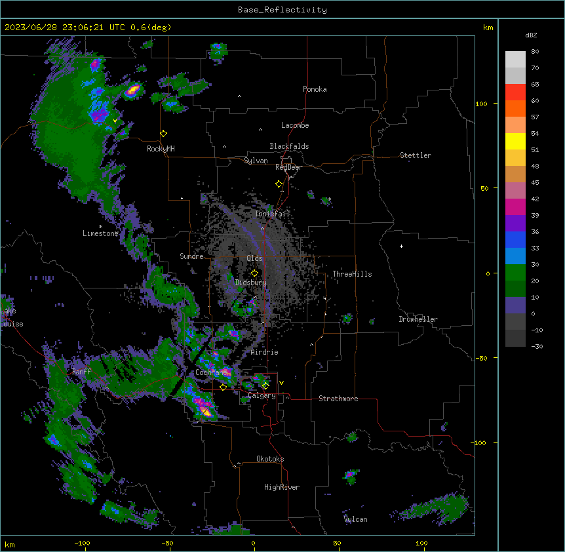The image size is (565, 552).
Task: Click the magenta 42 dBZ legend swatch
Action: coord(515,207)
